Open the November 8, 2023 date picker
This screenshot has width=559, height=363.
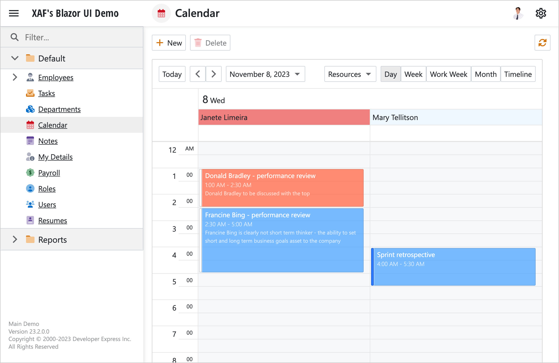[x=265, y=74]
